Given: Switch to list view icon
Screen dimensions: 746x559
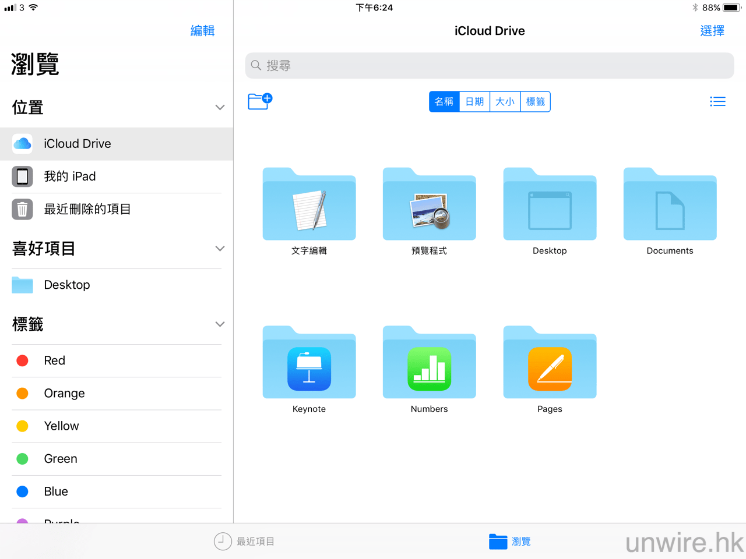Looking at the screenshot, I should pos(717,101).
